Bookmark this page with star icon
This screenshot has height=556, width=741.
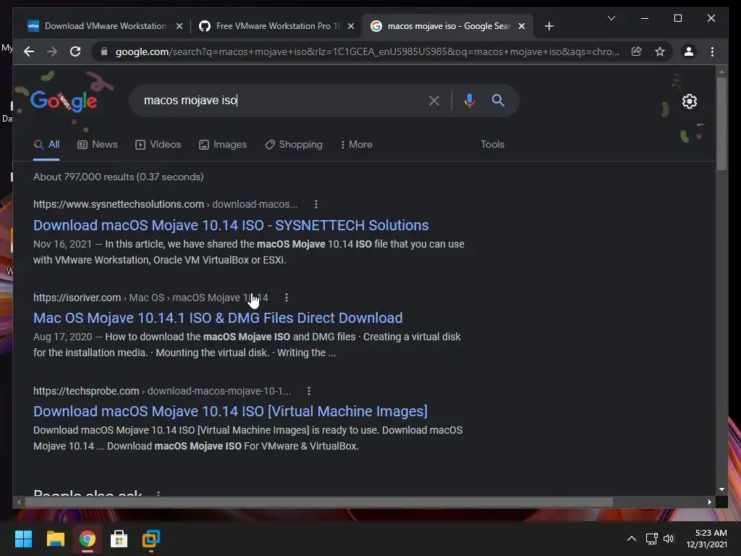tap(660, 51)
